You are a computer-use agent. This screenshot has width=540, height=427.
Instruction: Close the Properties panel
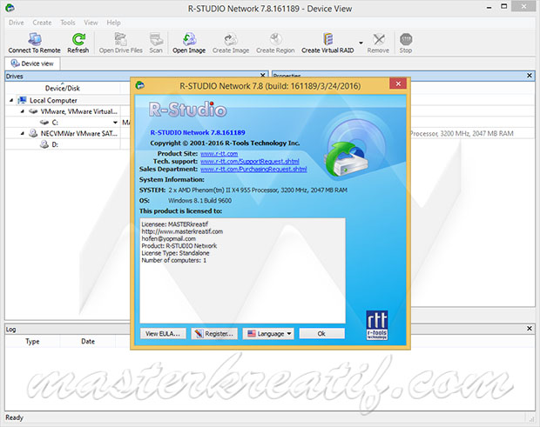point(530,76)
